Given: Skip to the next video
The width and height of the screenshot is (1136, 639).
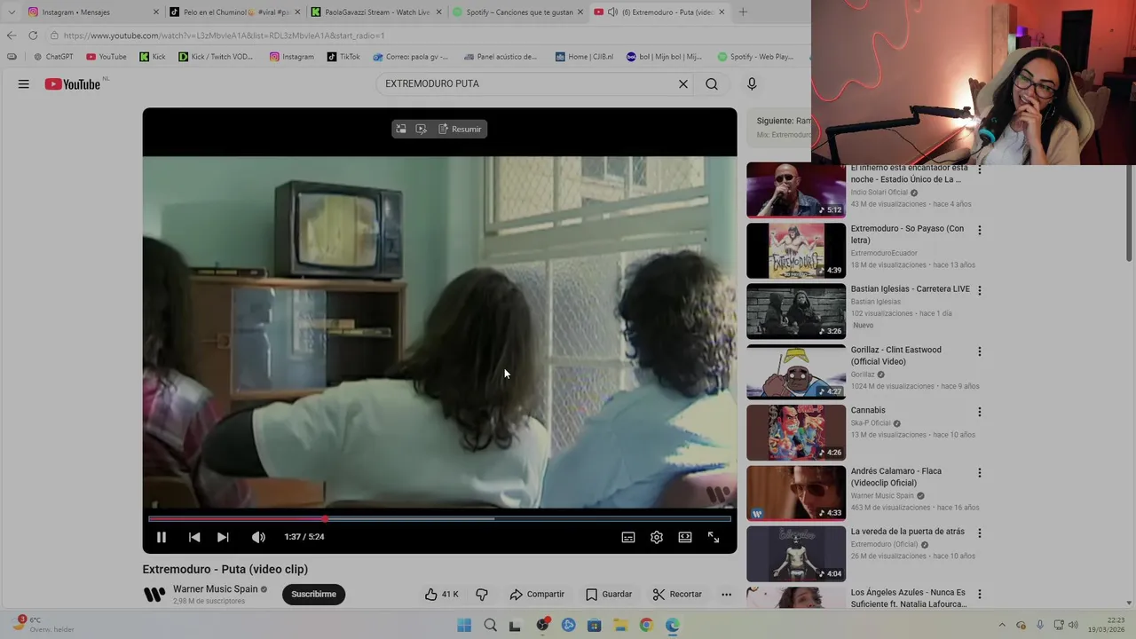Looking at the screenshot, I should tap(223, 537).
